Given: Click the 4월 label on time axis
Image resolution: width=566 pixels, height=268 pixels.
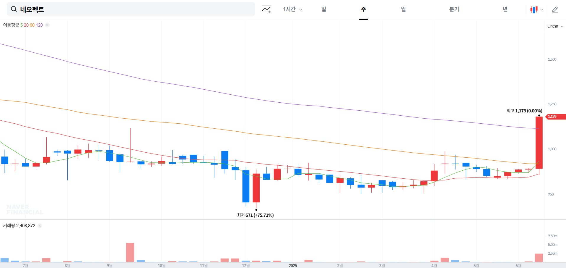Looking at the screenshot, I should click(x=434, y=266).
